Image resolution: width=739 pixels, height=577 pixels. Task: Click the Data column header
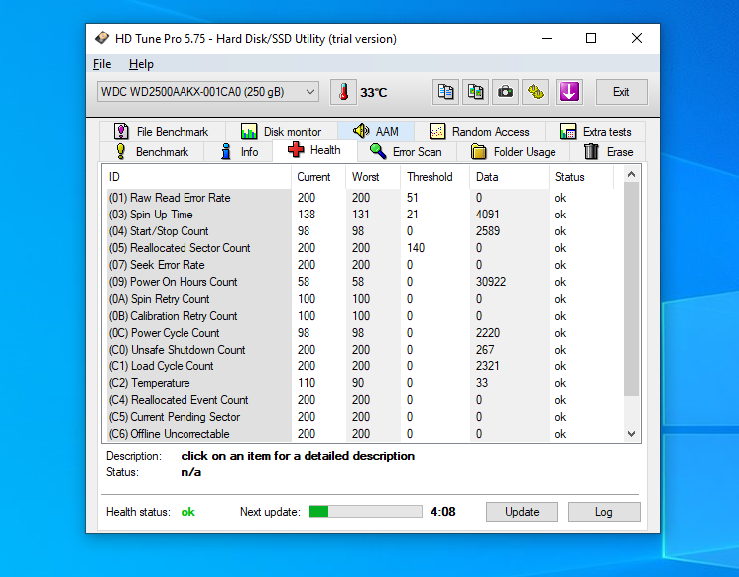click(510, 177)
